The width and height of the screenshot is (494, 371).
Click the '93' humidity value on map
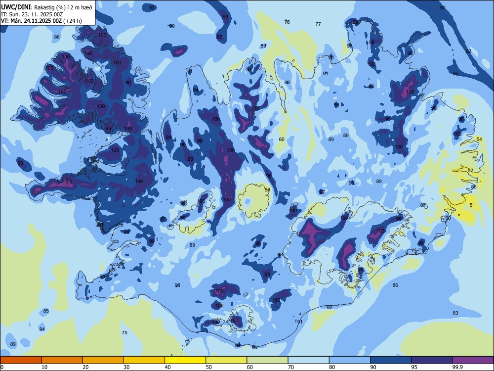coord(152,7)
